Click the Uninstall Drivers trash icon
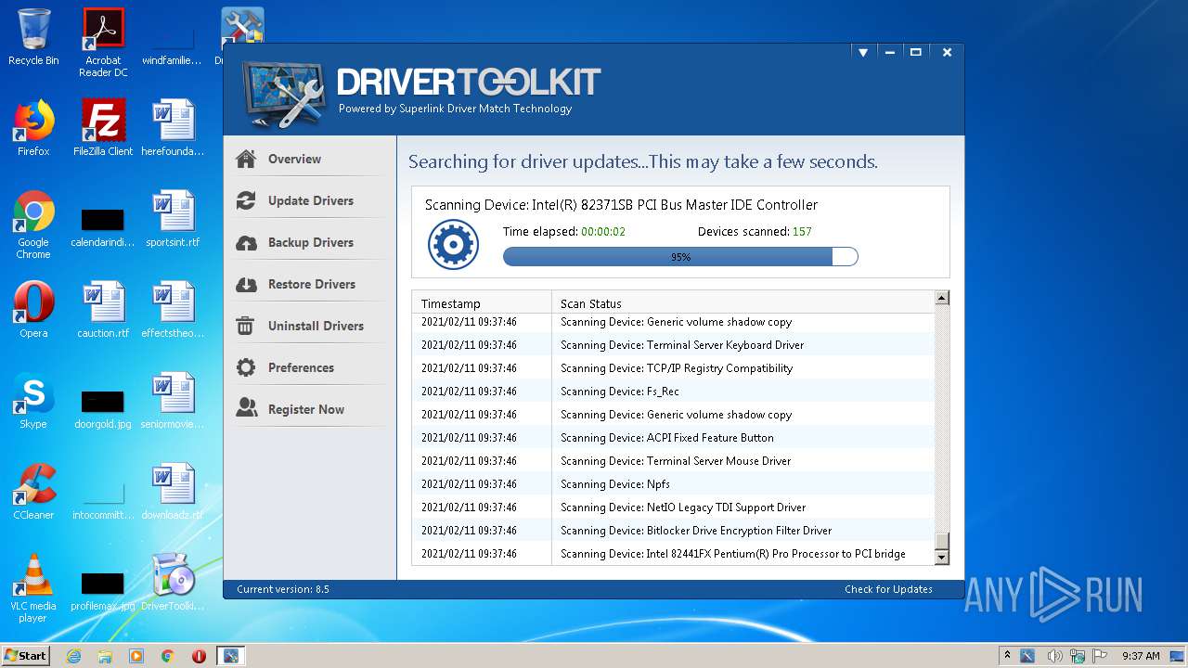The image size is (1188, 668). (246, 326)
